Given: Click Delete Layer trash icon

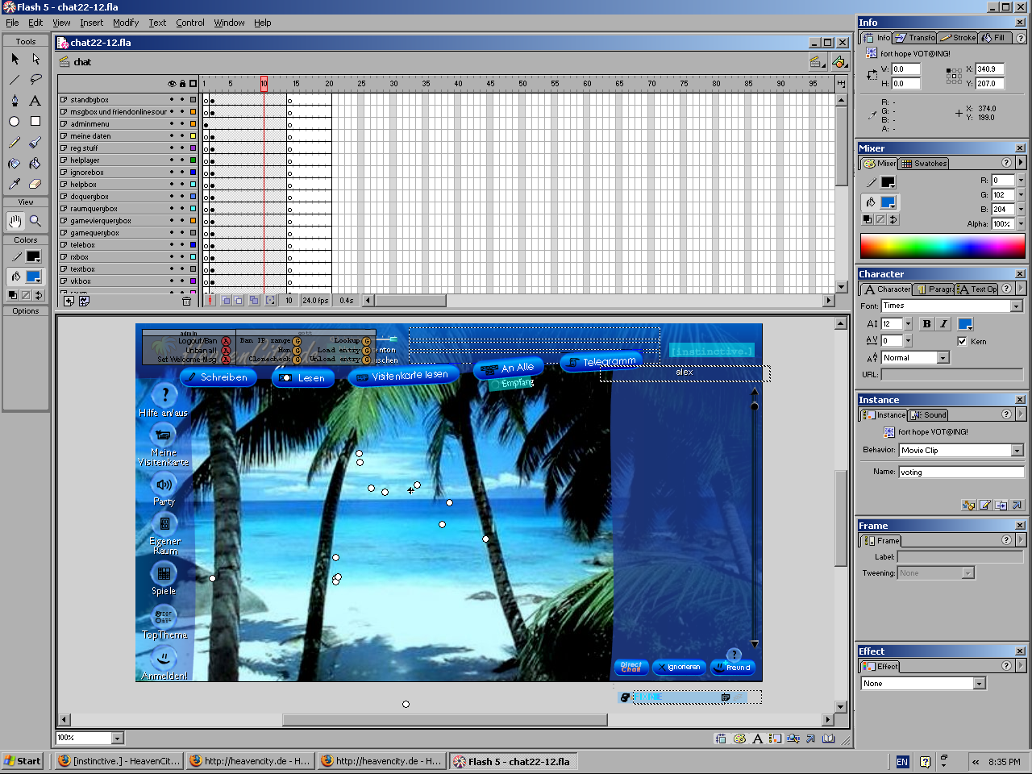Looking at the screenshot, I should click(x=186, y=301).
